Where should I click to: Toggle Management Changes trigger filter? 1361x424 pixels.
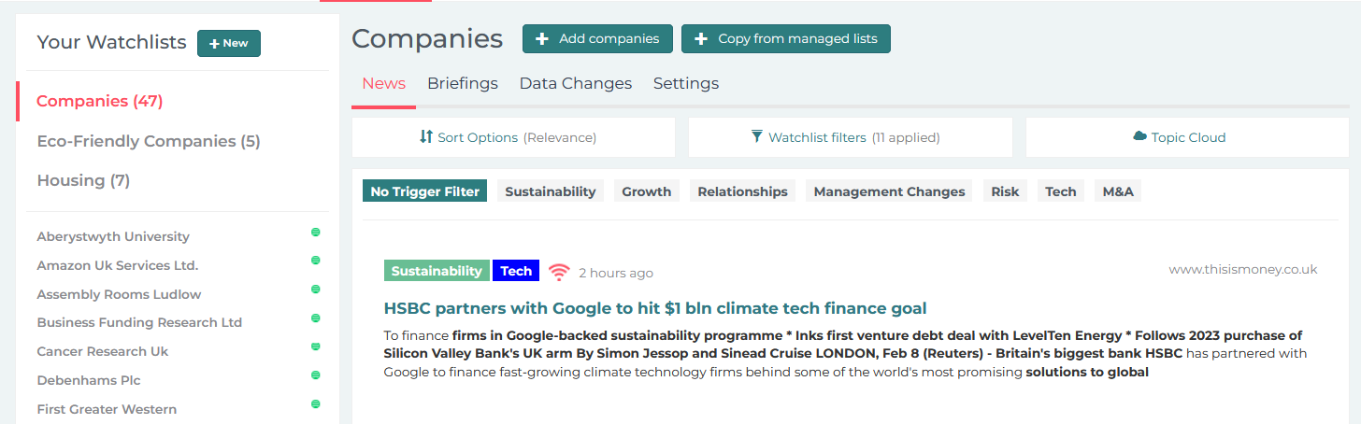click(889, 191)
